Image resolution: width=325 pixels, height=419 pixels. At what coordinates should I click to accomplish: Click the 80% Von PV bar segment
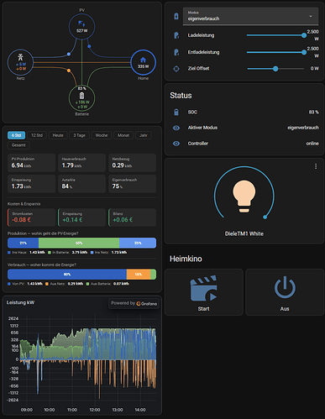pos(67,275)
